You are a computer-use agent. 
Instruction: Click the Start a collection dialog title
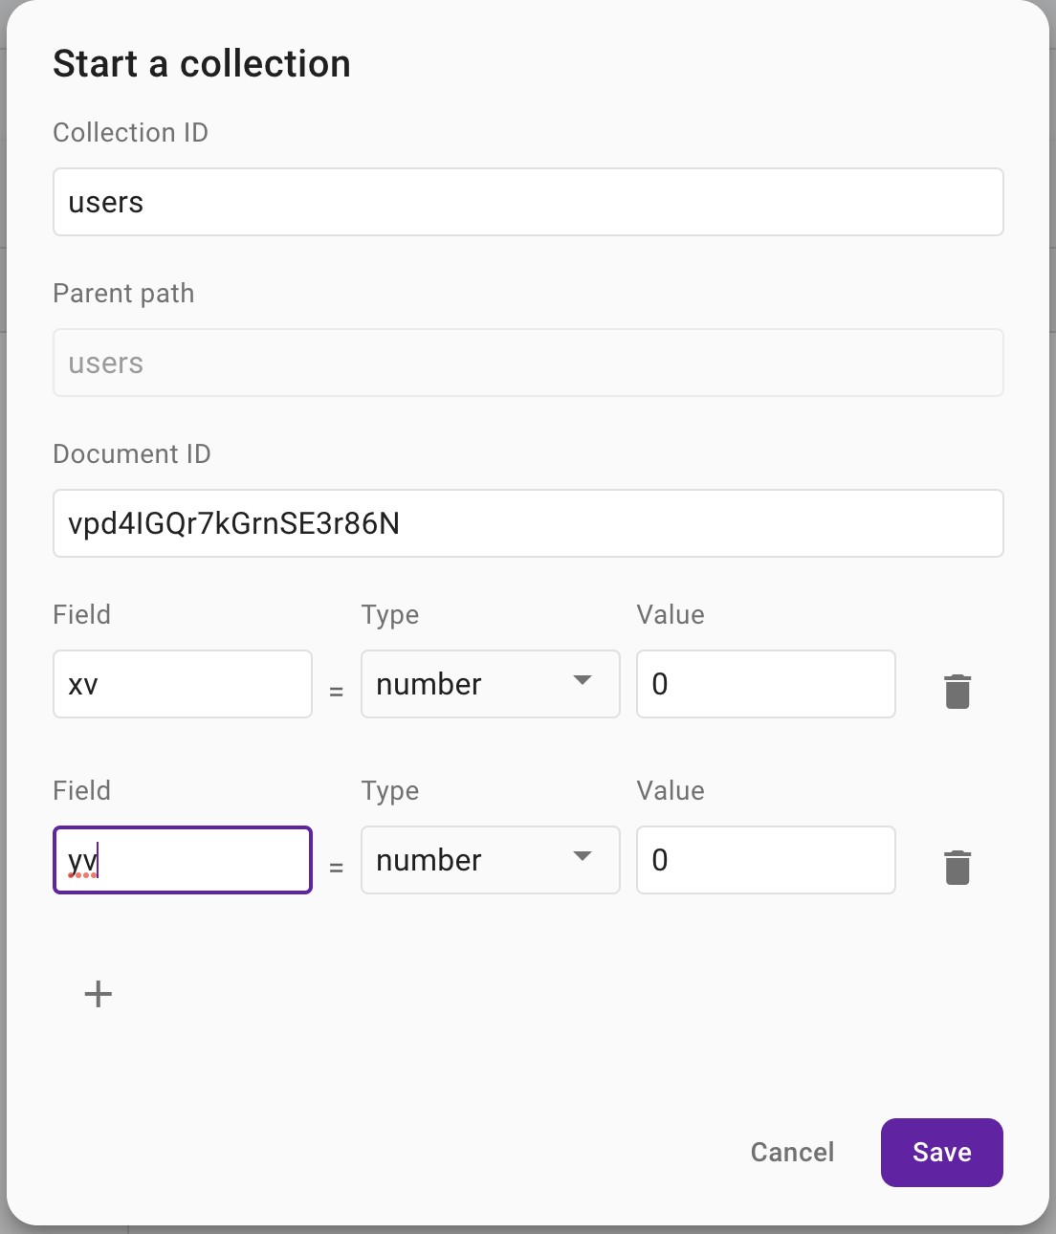(x=202, y=63)
